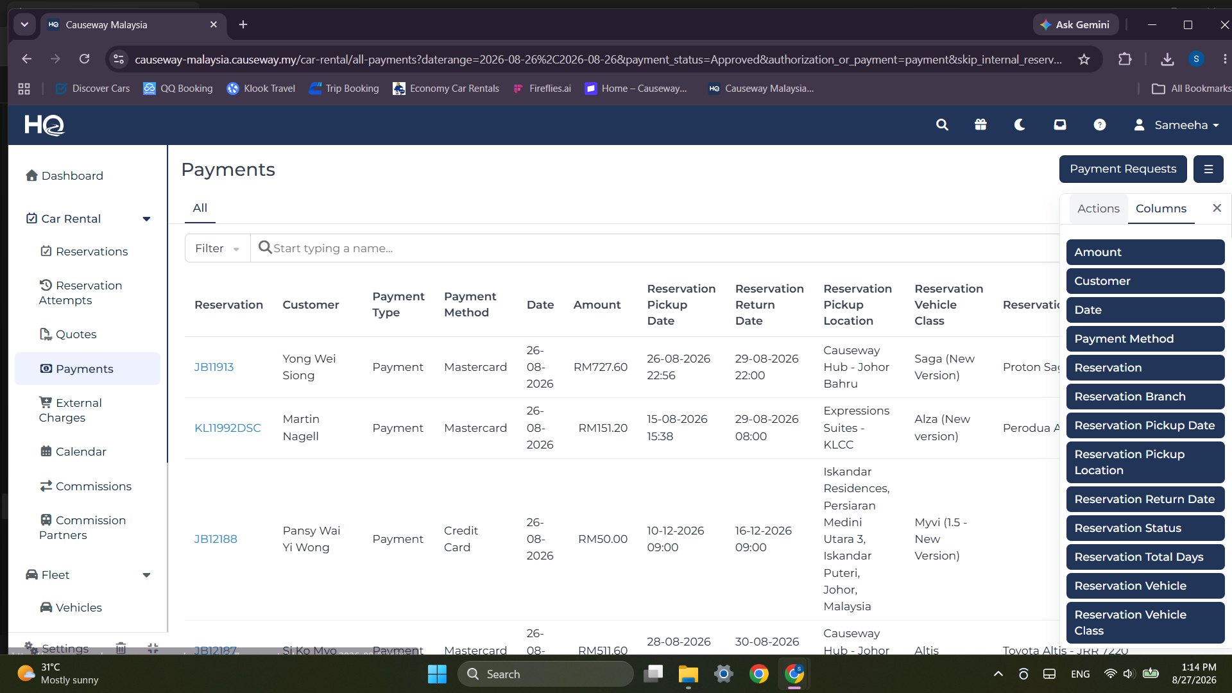Open reservation link JB11913
1232x693 pixels.
point(214,367)
